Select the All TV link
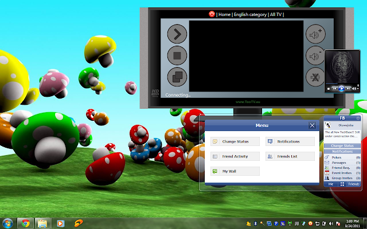The image size is (367, 229). coord(275,14)
